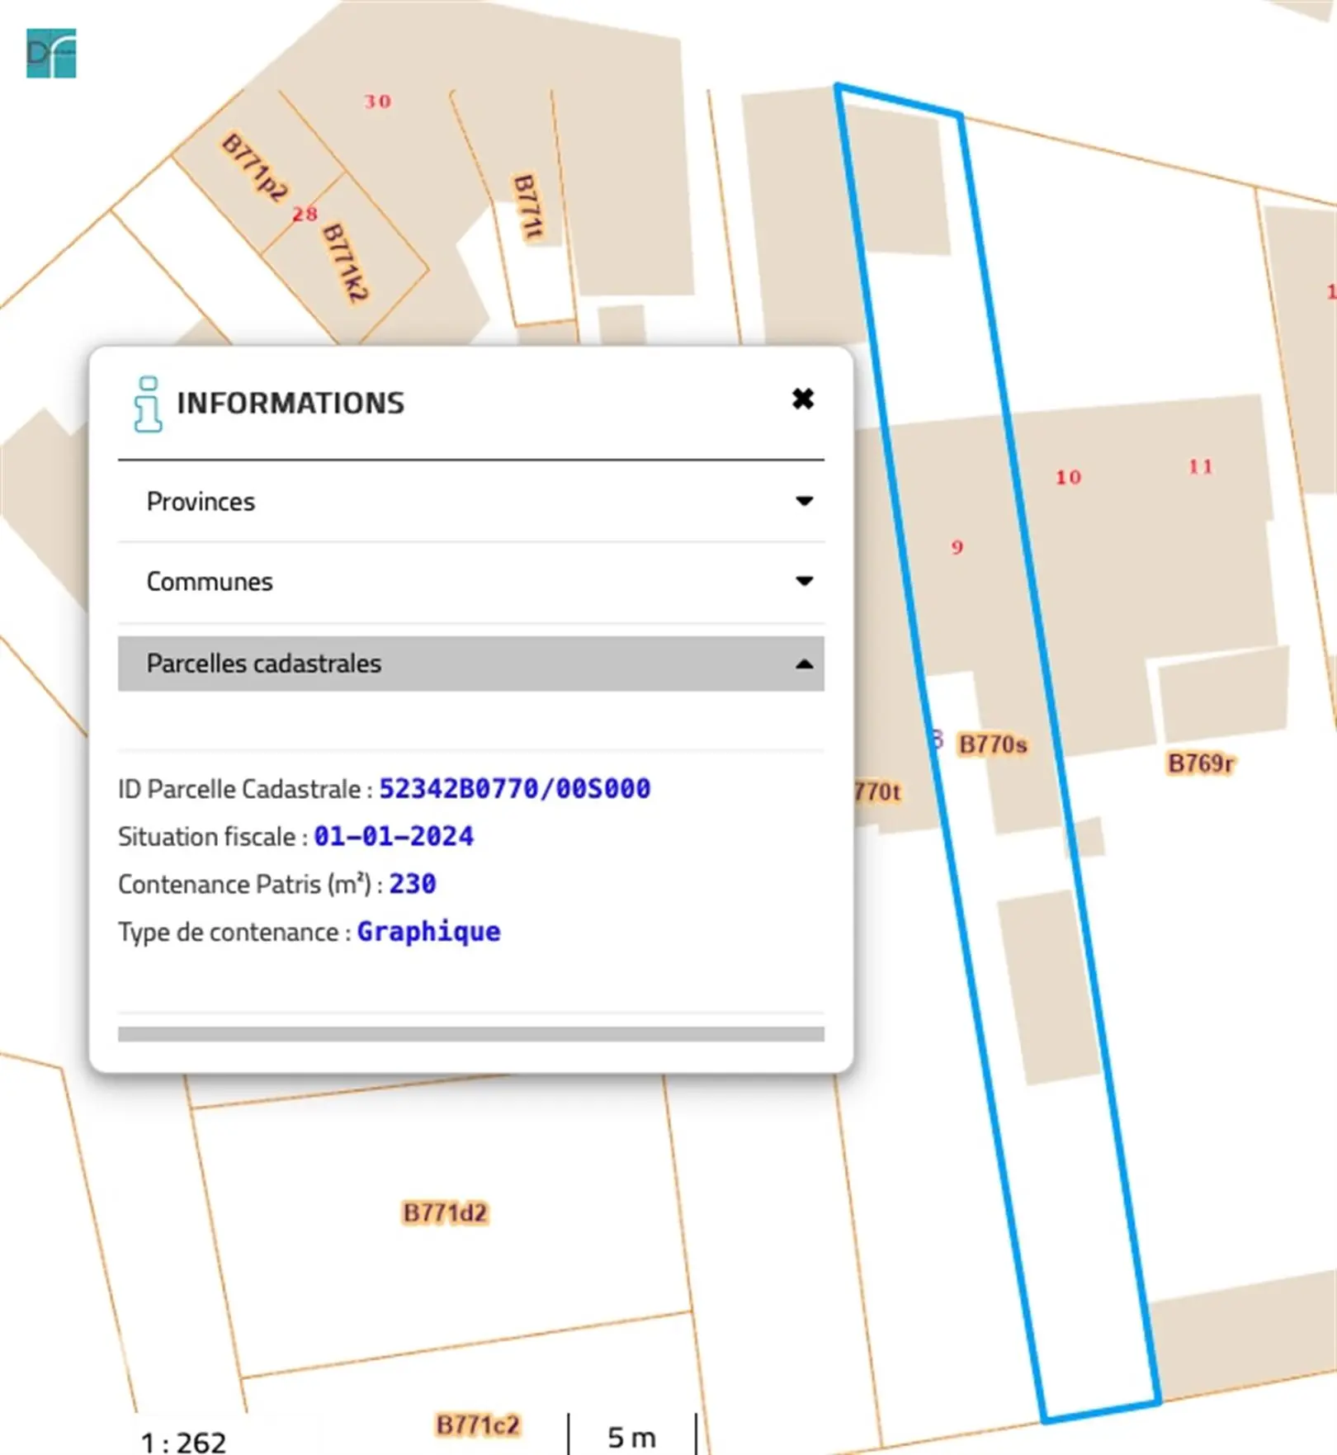Image resolution: width=1337 pixels, height=1455 pixels.
Task: Select parcel labeled B771d2 on map
Action: point(445,1213)
